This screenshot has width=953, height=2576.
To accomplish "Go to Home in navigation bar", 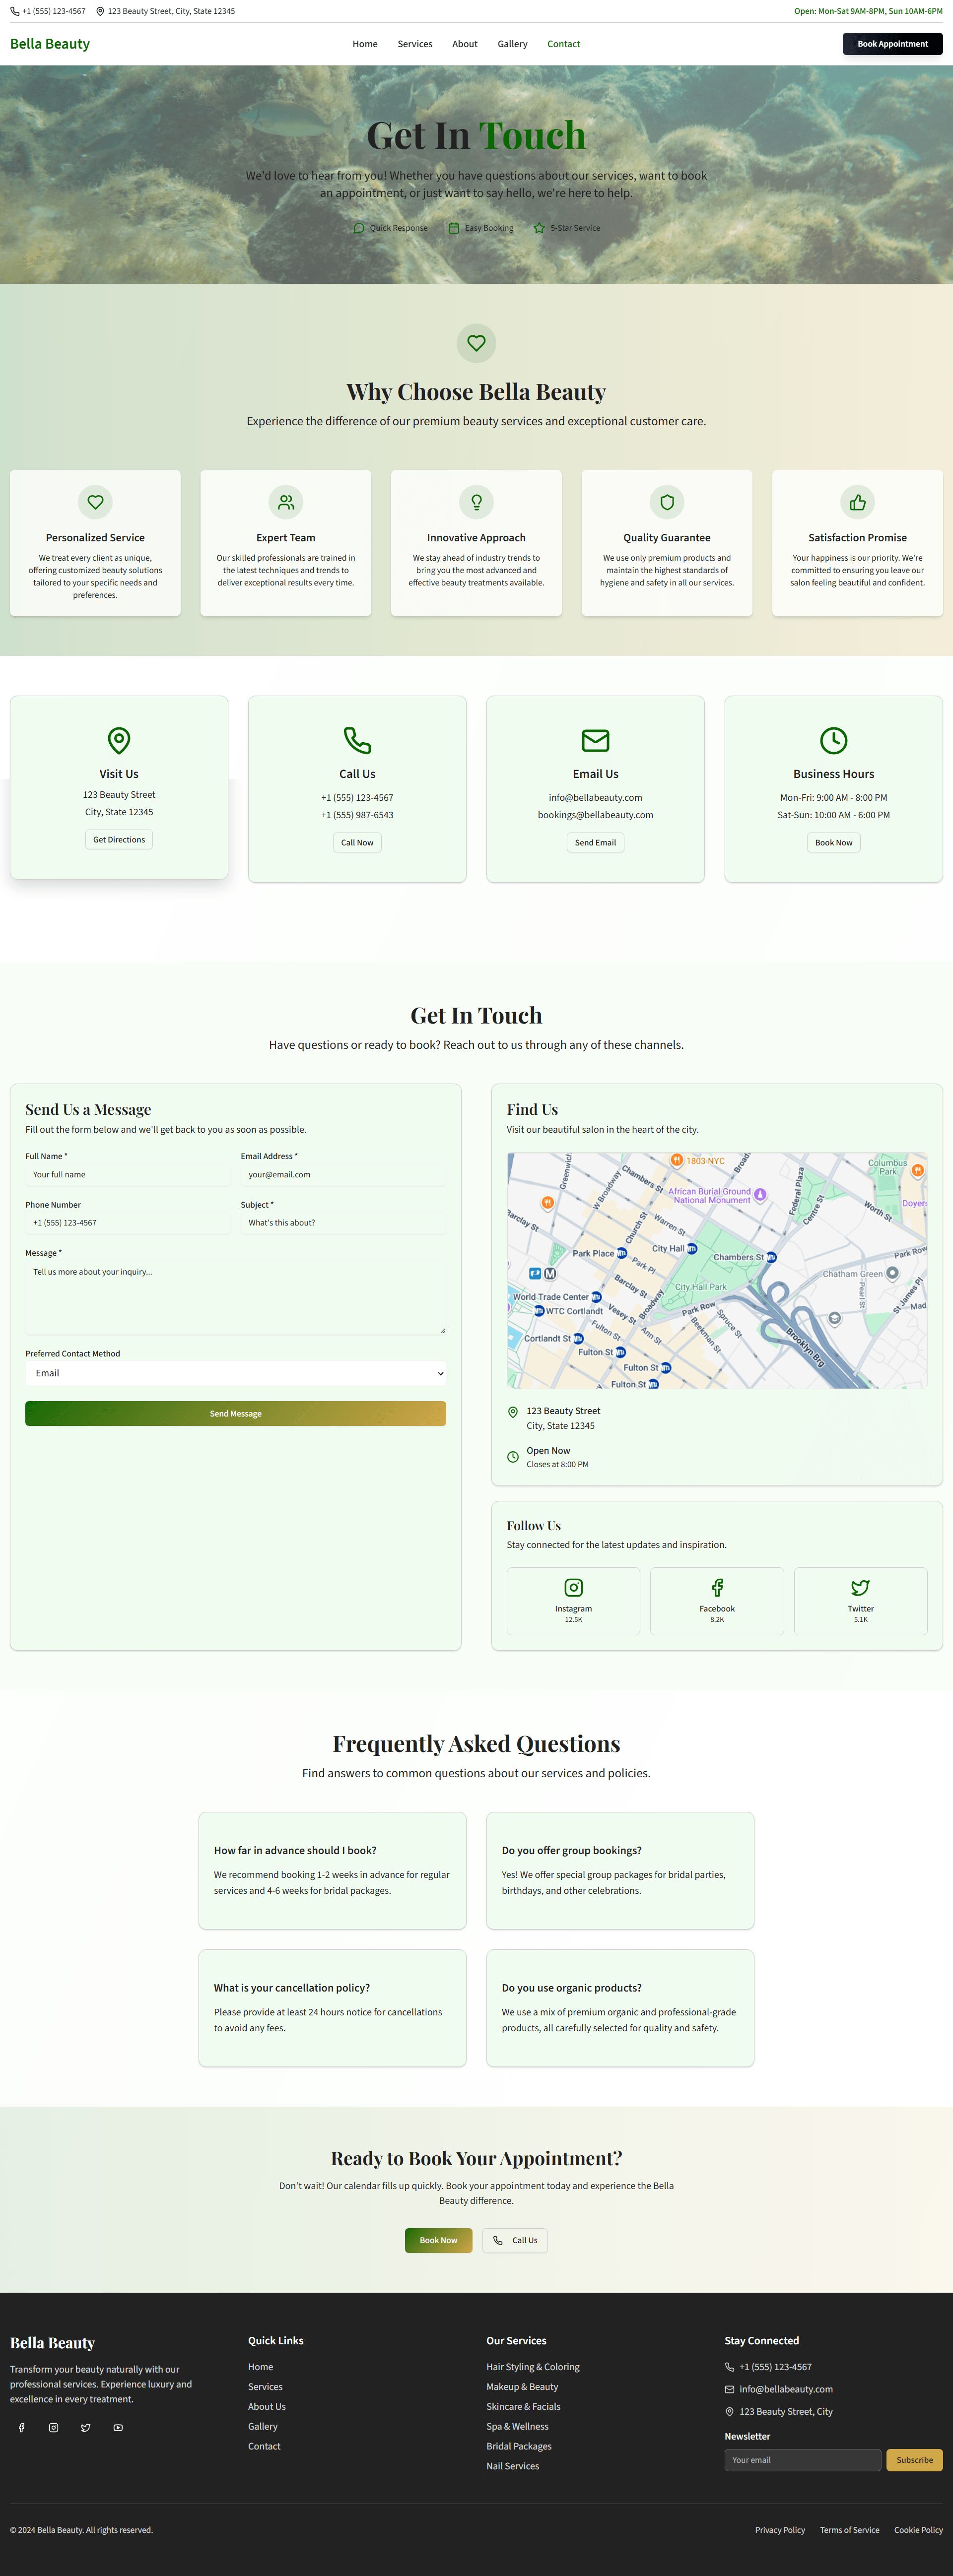I will [365, 44].
